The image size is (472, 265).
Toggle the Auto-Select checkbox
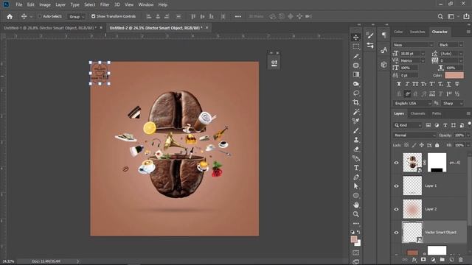(40, 16)
